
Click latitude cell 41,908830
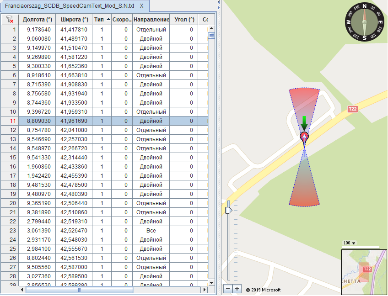74,85
